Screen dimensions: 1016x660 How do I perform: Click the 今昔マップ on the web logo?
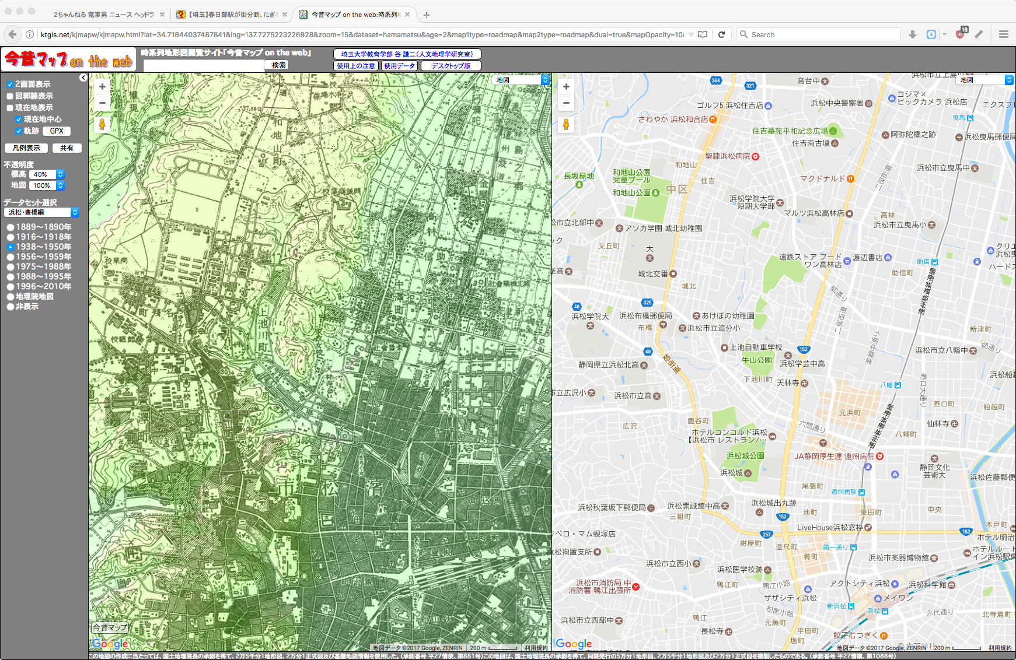(x=69, y=59)
